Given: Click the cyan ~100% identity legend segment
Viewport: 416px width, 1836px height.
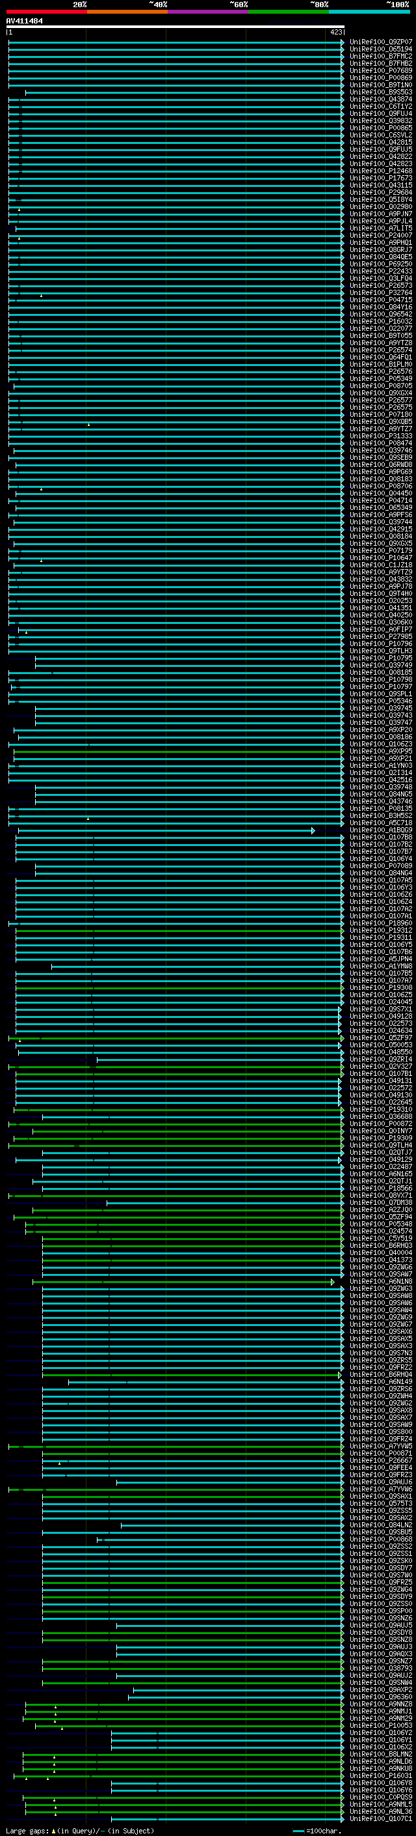Looking at the screenshot, I should tap(369, 12).
